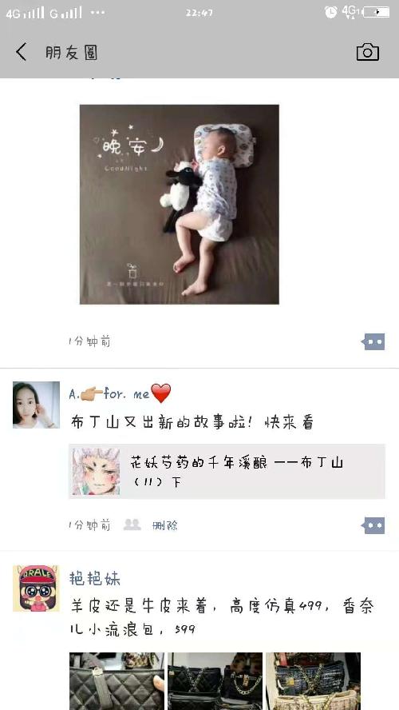399x710 pixels.
Task: Open the camera icon to post
Action: click(x=367, y=52)
